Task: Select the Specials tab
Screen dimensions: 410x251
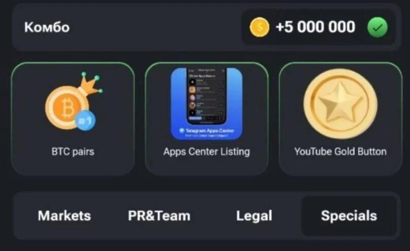Action: coord(349,216)
